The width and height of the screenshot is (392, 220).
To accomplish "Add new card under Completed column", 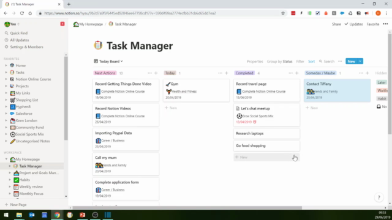I will [x=266, y=157].
